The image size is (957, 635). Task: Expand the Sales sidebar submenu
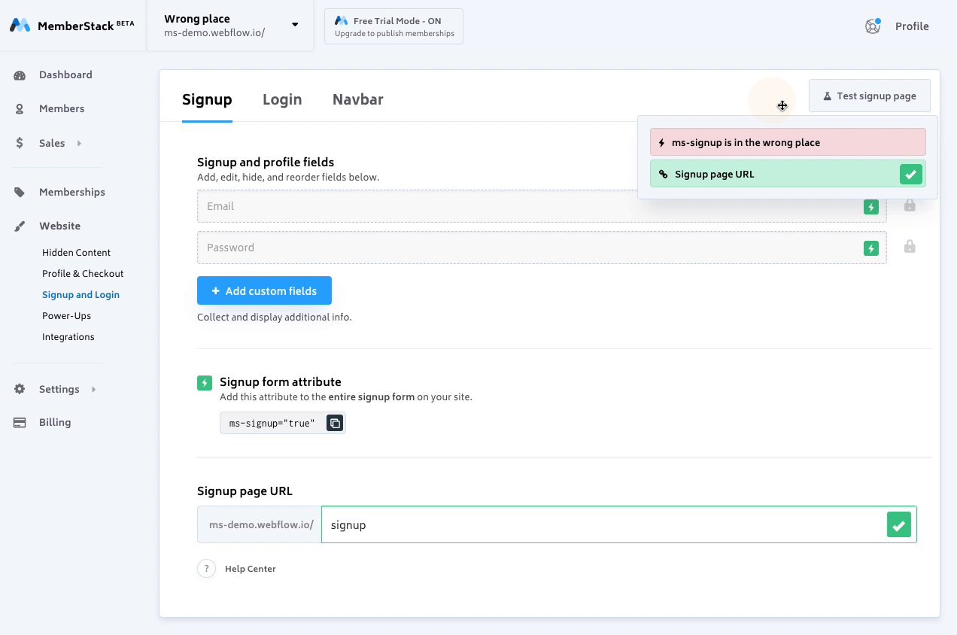[79, 143]
